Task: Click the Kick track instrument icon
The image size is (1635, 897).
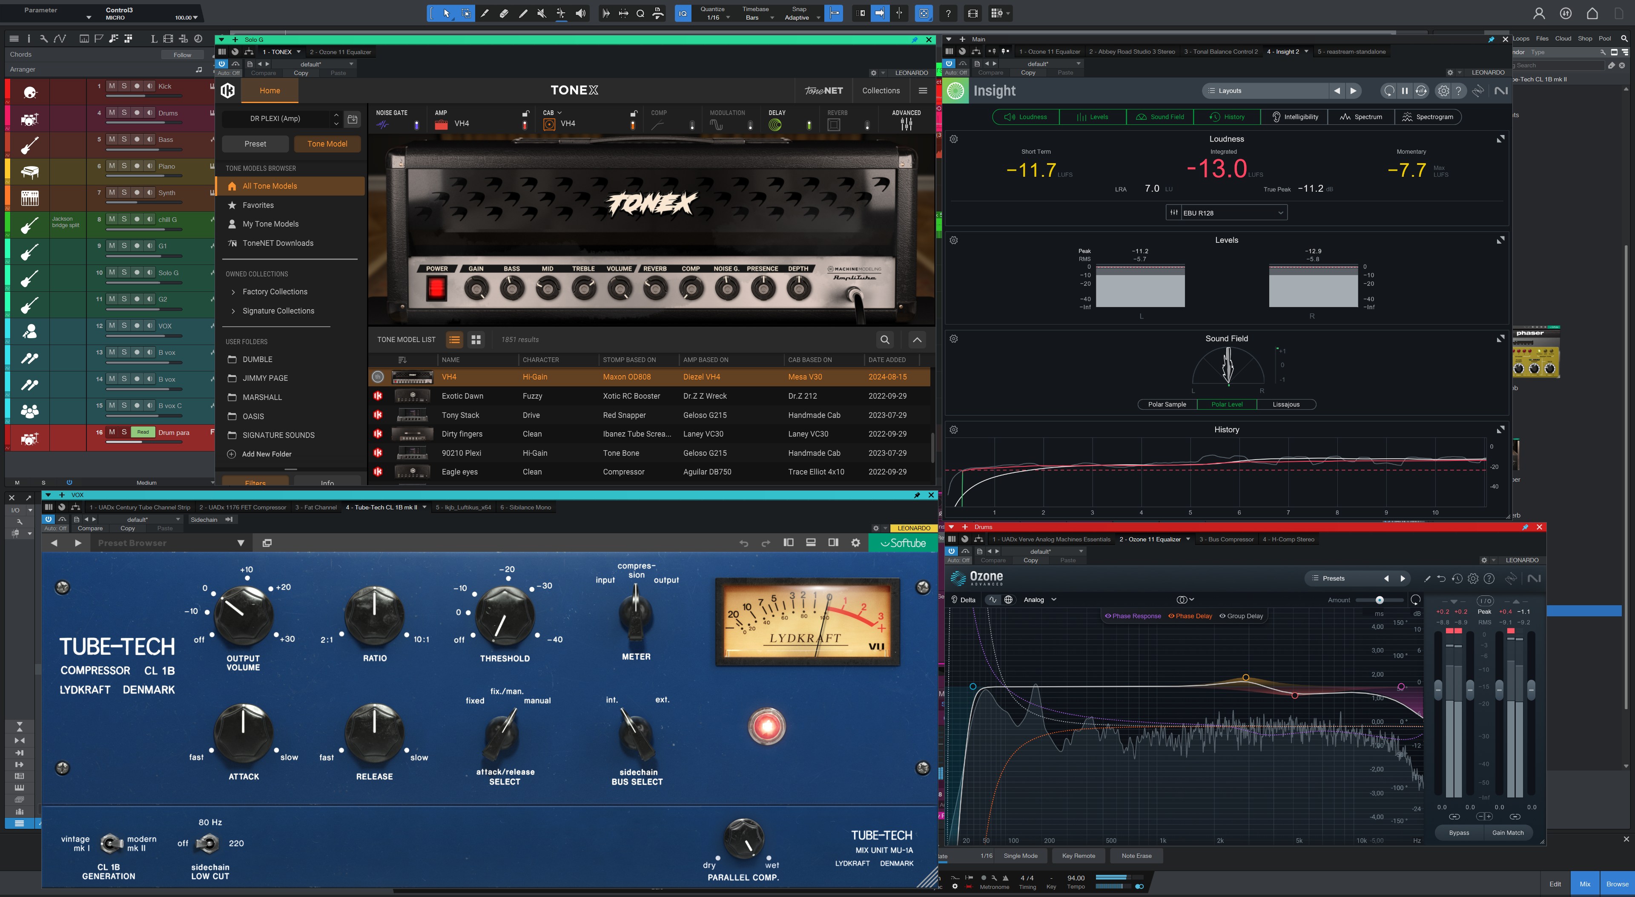Action: pyautogui.click(x=30, y=93)
